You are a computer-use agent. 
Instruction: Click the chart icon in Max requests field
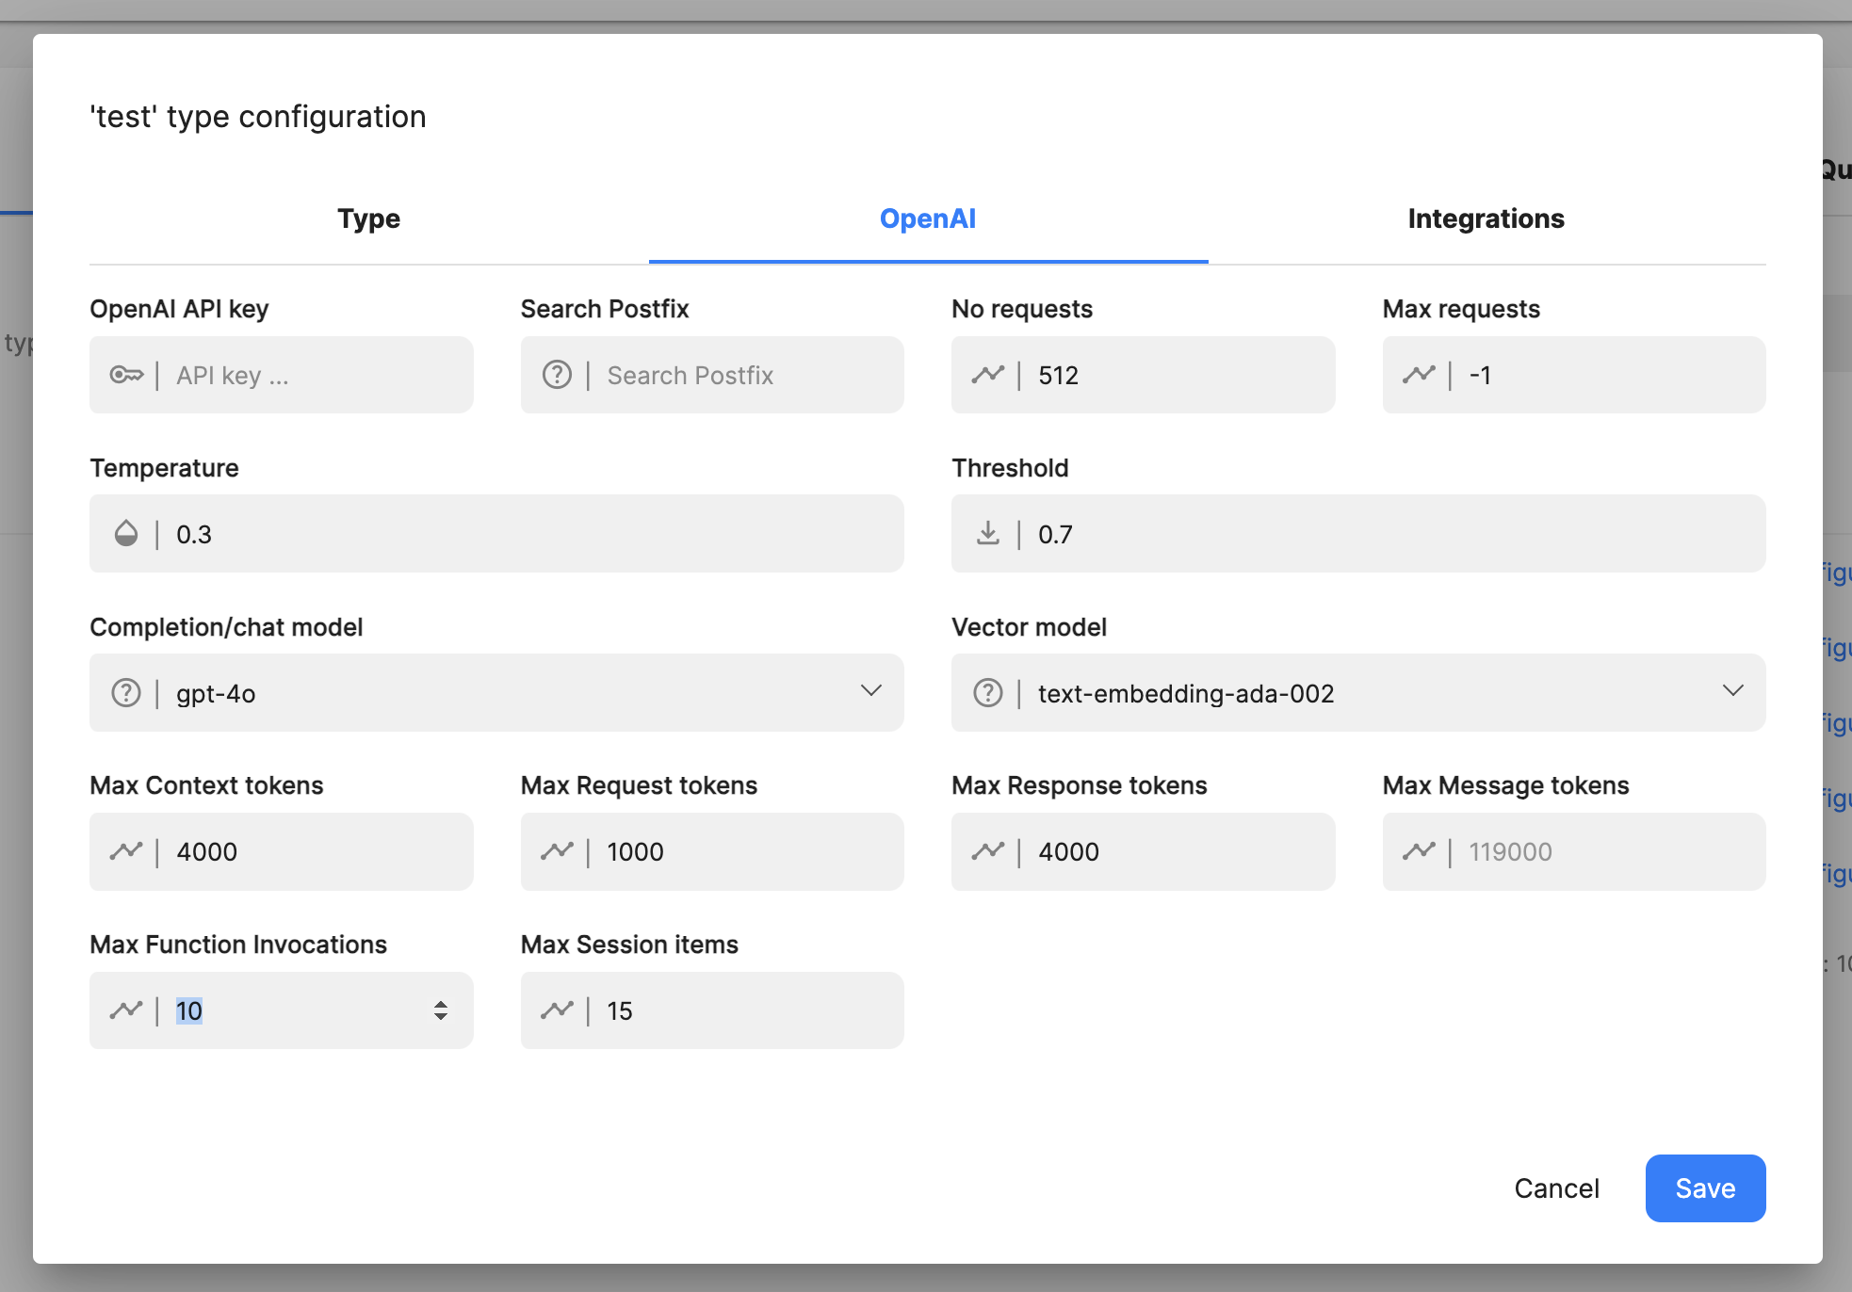[1419, 375]
